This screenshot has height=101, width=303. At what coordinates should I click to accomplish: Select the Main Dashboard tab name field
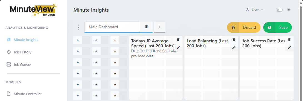(x=112, y=27)
